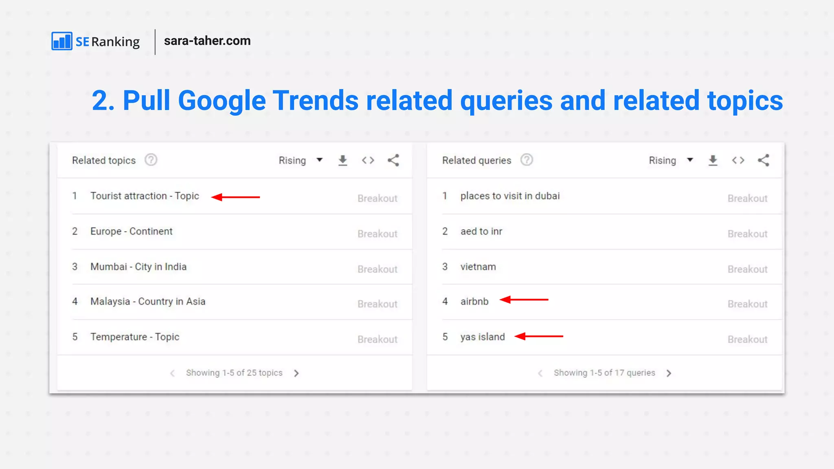Select Europe - Continent row
834x469 pixels.
235,232
